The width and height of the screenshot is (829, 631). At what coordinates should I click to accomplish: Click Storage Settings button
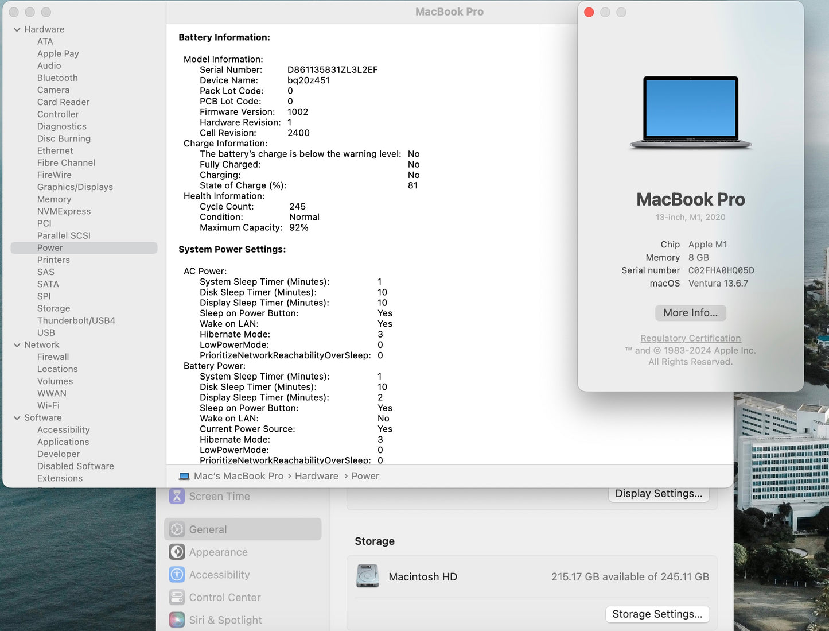(x=657, y=614)
